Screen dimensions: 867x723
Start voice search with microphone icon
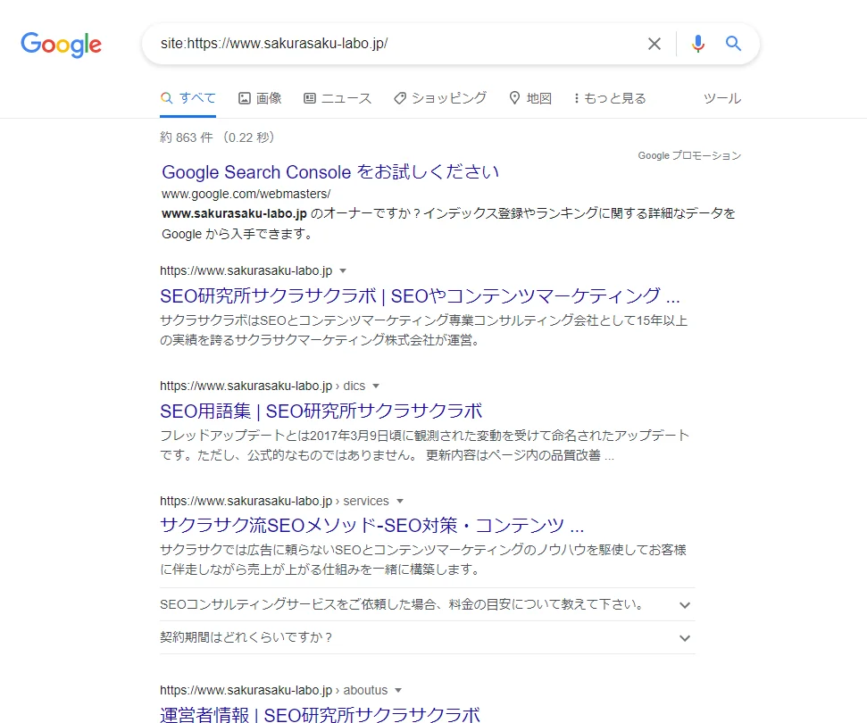(x=698, y=44)
